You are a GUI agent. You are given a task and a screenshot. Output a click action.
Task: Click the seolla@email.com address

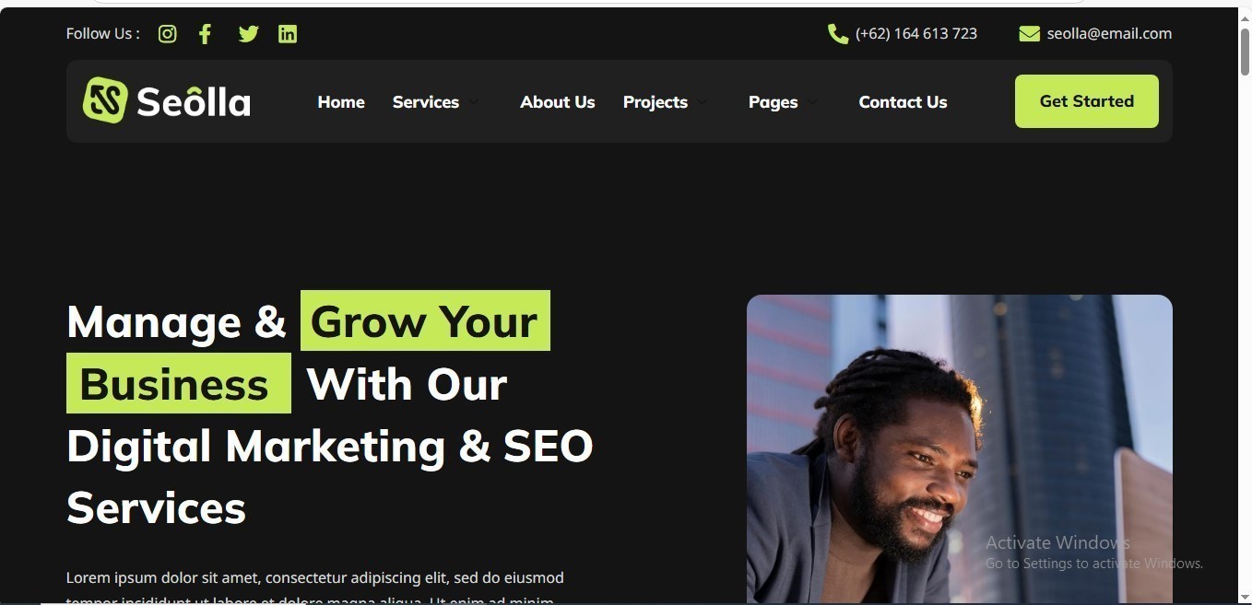[1109, 34]
